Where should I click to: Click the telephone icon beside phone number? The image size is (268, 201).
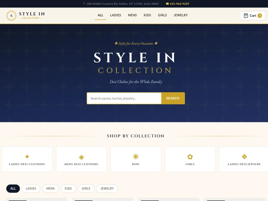coord(167,4)
